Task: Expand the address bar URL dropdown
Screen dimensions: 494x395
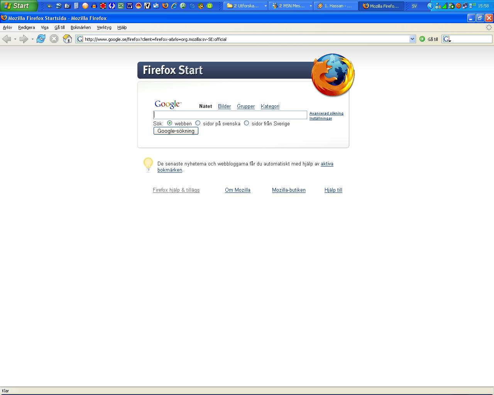Action: 412,39
